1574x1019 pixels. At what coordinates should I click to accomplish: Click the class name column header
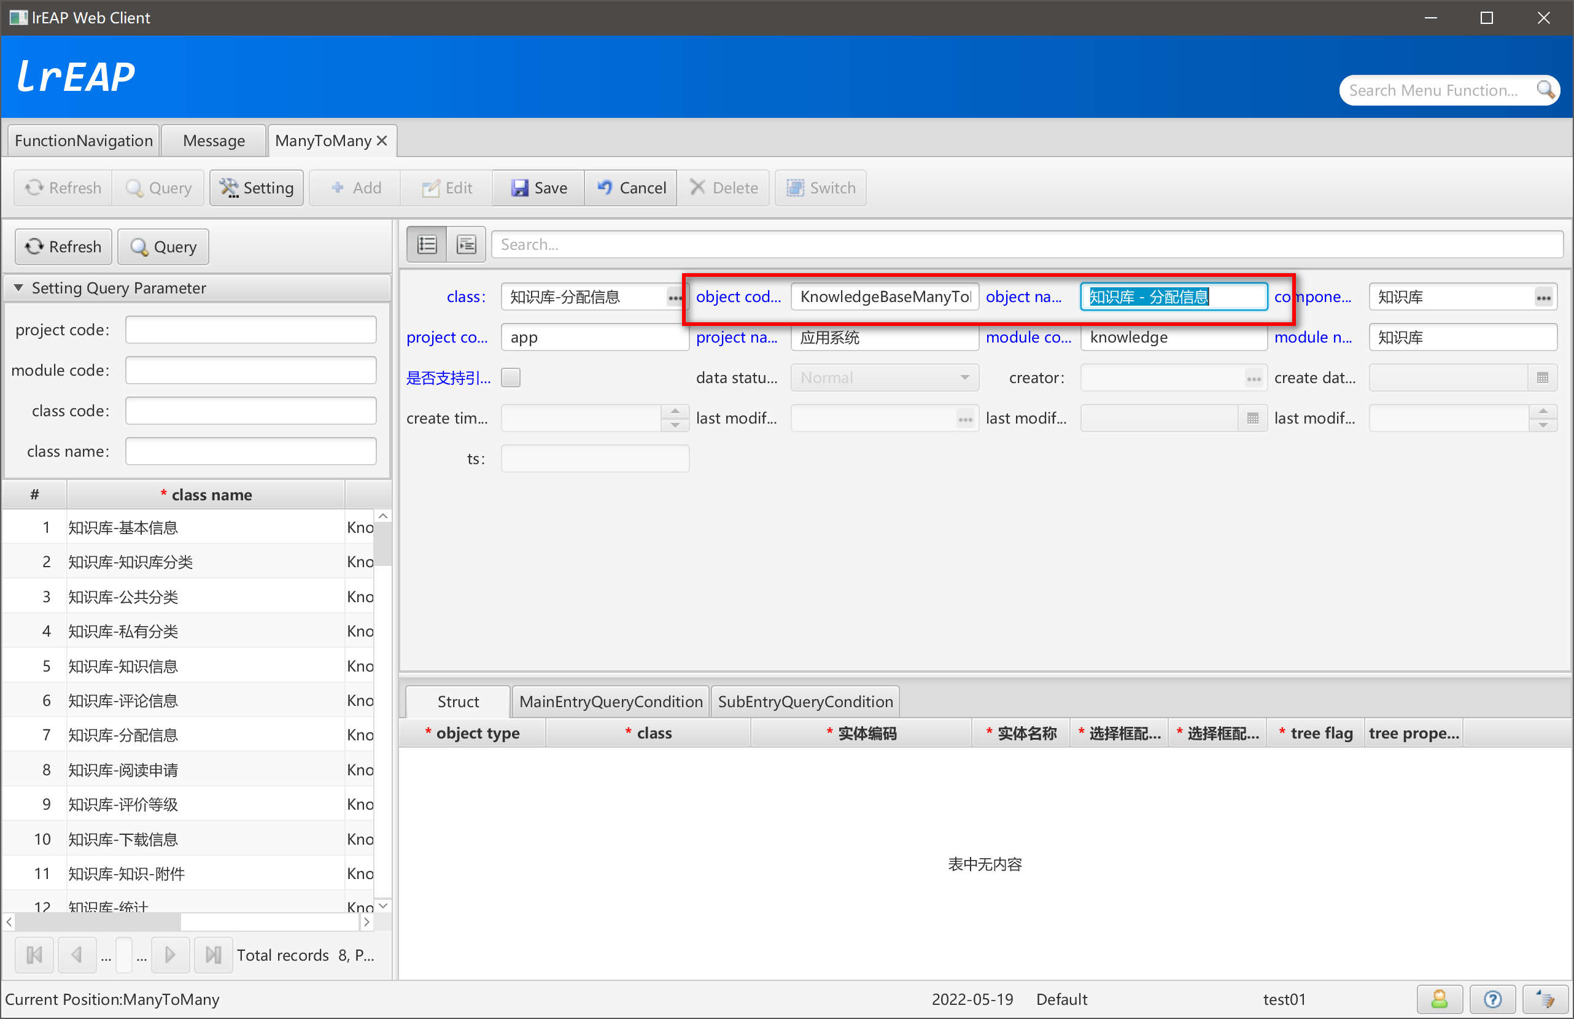click(206, 495)
